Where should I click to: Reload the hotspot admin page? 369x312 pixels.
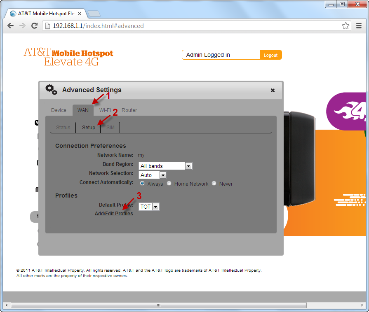pos(35,26)
